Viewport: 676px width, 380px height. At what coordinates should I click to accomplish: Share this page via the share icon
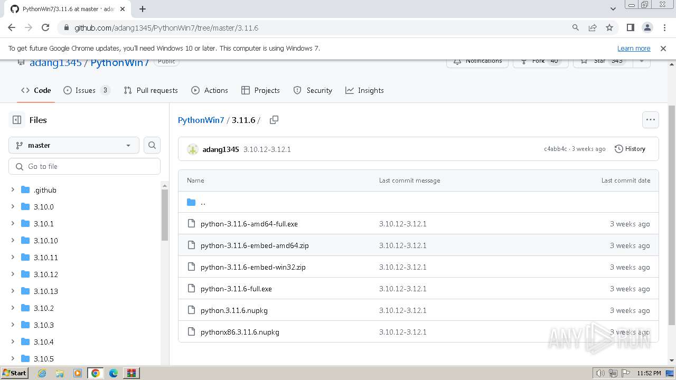[593, 27]
